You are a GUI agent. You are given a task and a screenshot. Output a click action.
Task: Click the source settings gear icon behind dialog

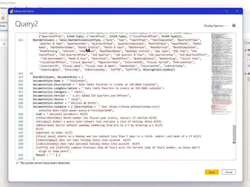pos(3,18)
